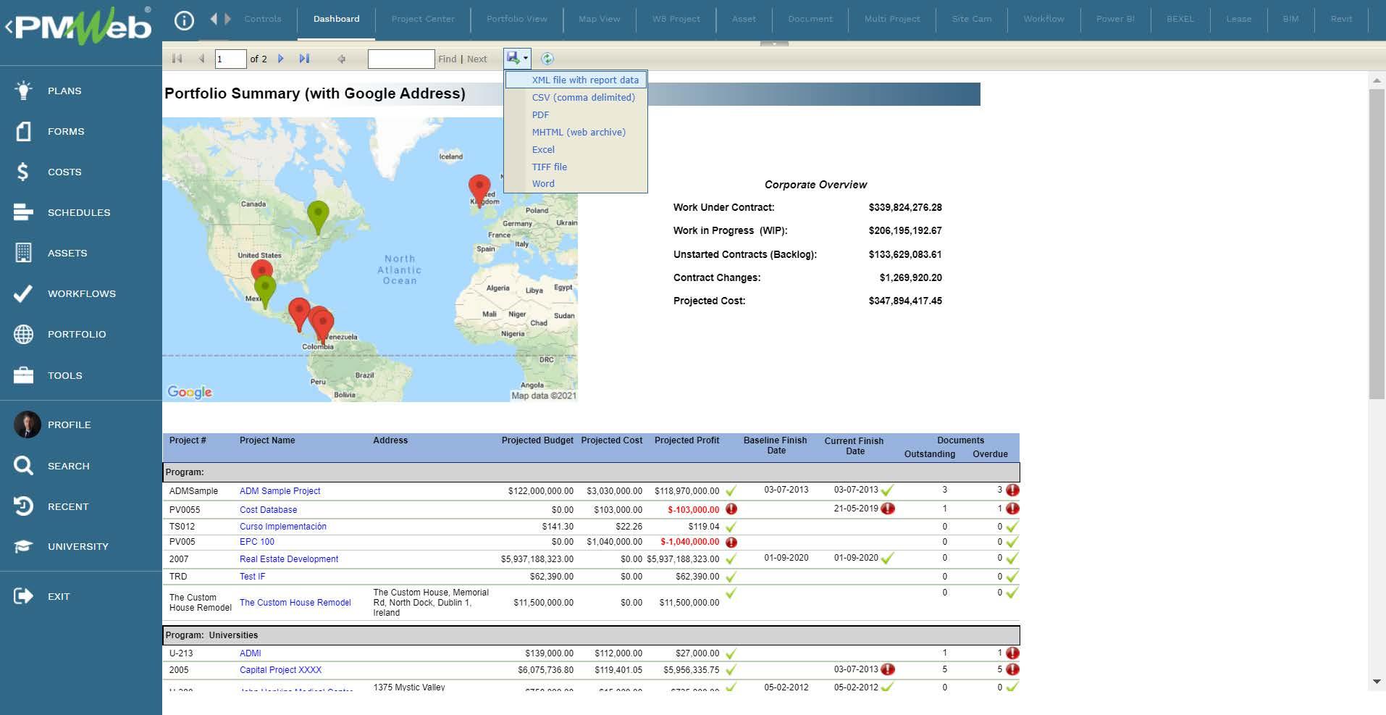Open Recent history icon
This screenshot has width=1386, height=715.
click(23, 506)
